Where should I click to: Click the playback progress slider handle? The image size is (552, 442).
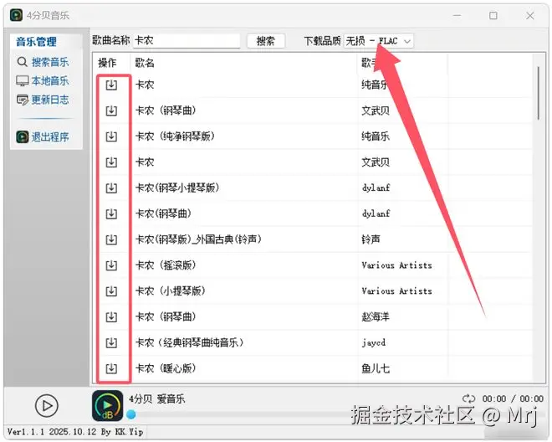[x=131, y=414]
